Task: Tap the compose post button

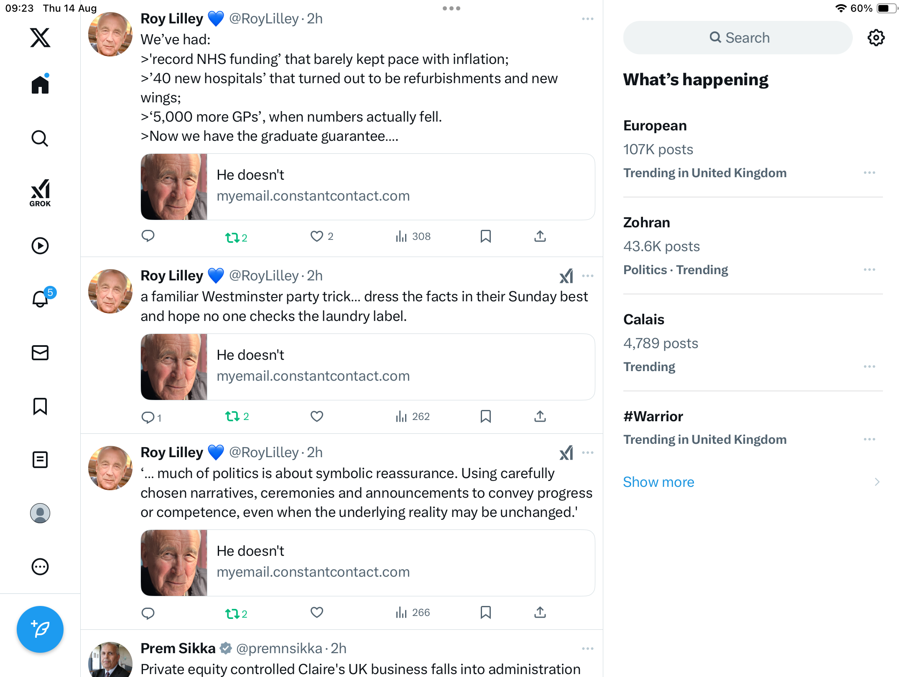Action: 40,629
